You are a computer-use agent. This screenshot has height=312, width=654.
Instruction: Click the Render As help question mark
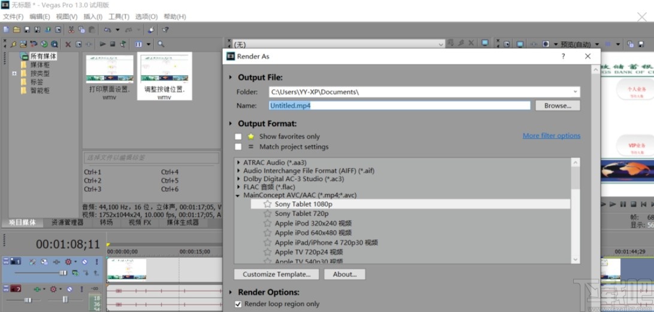point(563,56)
